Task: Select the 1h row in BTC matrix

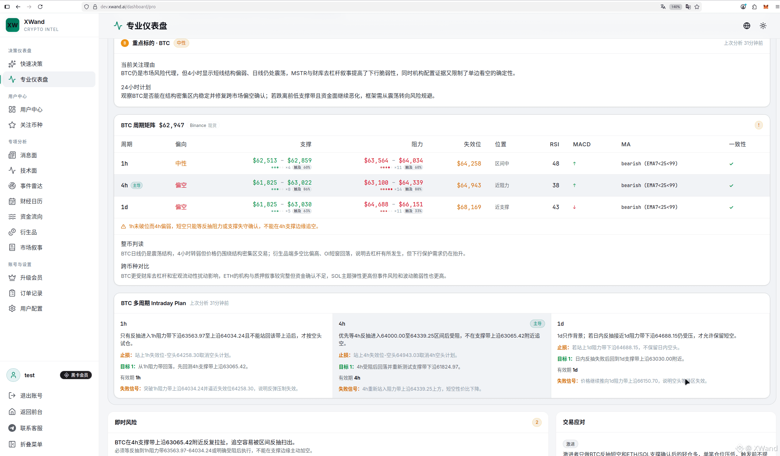Action: coord(442,163)
